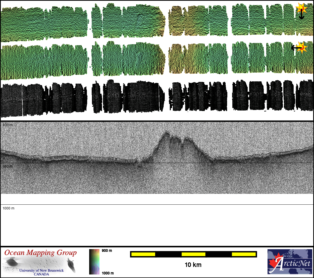This screenshot has width=314, height=278.
Task: Select the depth color legend bar
Action: click(94, 262)
